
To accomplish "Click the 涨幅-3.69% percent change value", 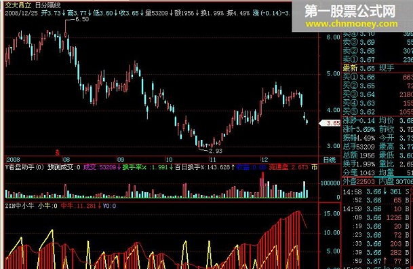I will coord(359,129).
